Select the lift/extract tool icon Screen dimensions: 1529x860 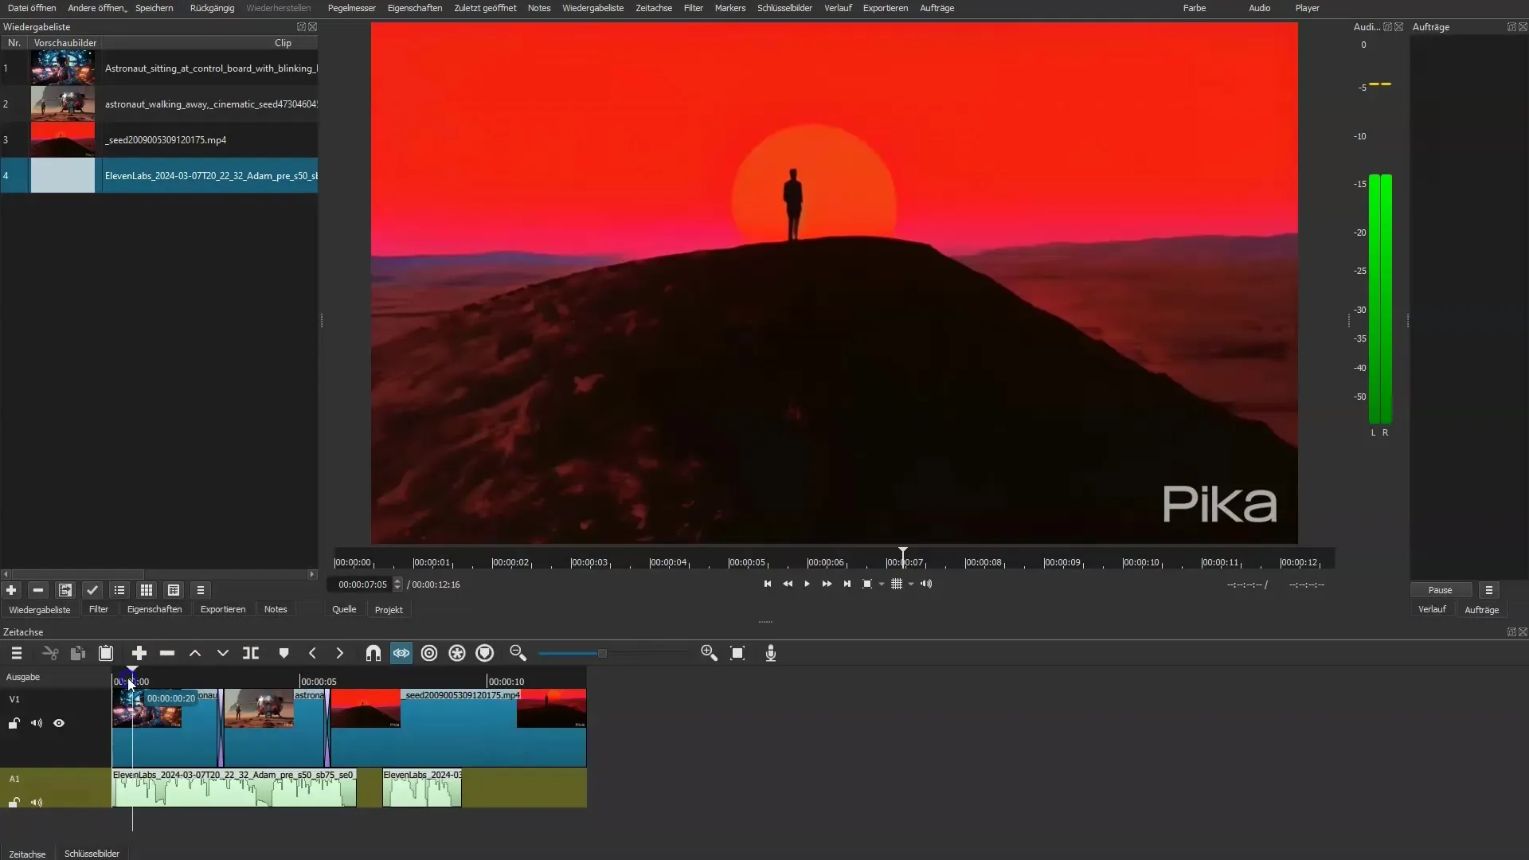(x=194, y=653)
